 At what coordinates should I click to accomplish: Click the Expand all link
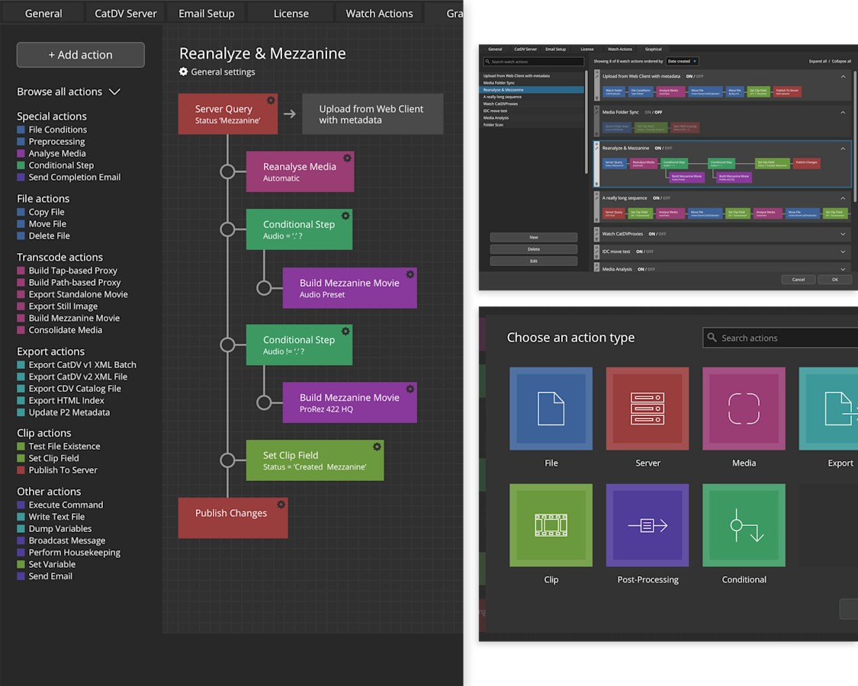point(818,61)
